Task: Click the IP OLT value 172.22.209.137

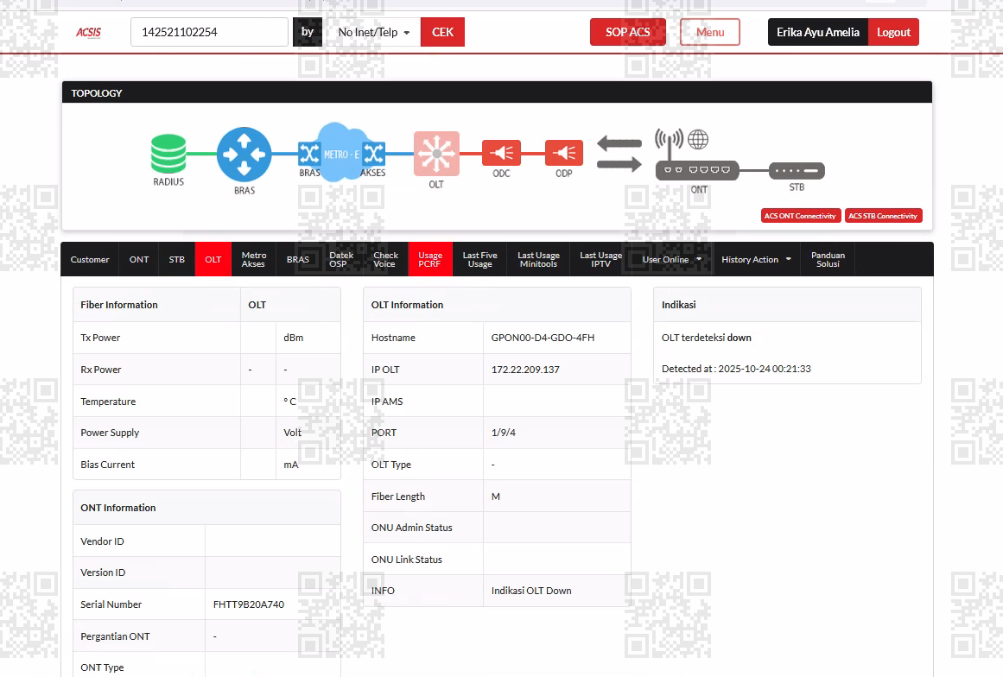Action: pyautogui.click(x=525, y=370)
